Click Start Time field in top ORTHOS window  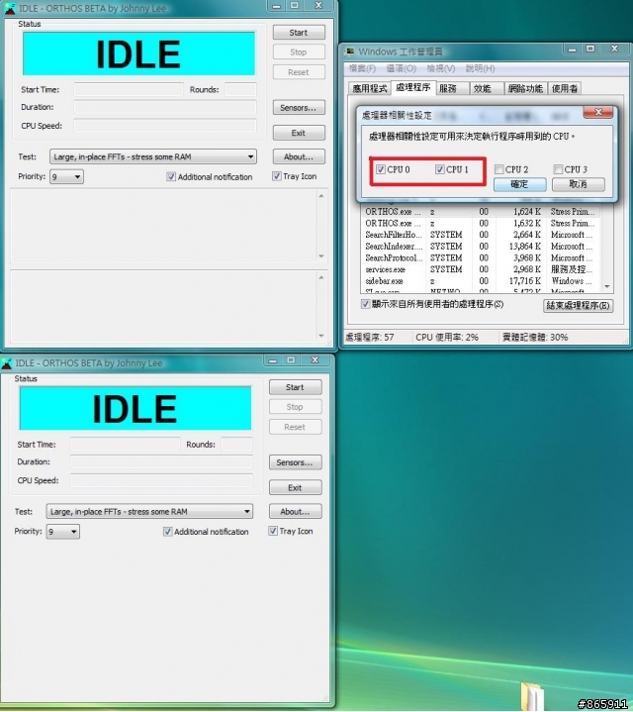click(x=129, y=89)
